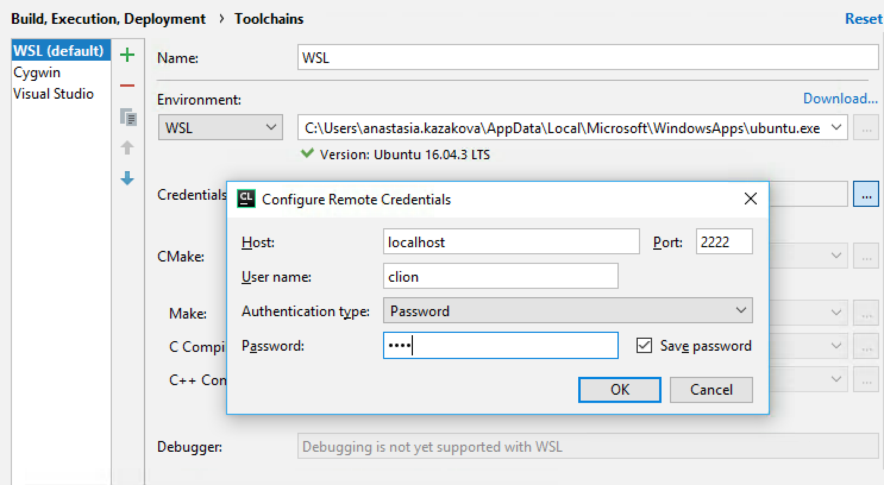Viewport: 884px width, 485px height.
Task: Copy the selected toolchain
Action: (128, 116)
